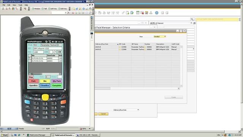Switch to MobiControl Manager taskbar item
This screenshot has width=243, height=137.
(x=38, y=135)
